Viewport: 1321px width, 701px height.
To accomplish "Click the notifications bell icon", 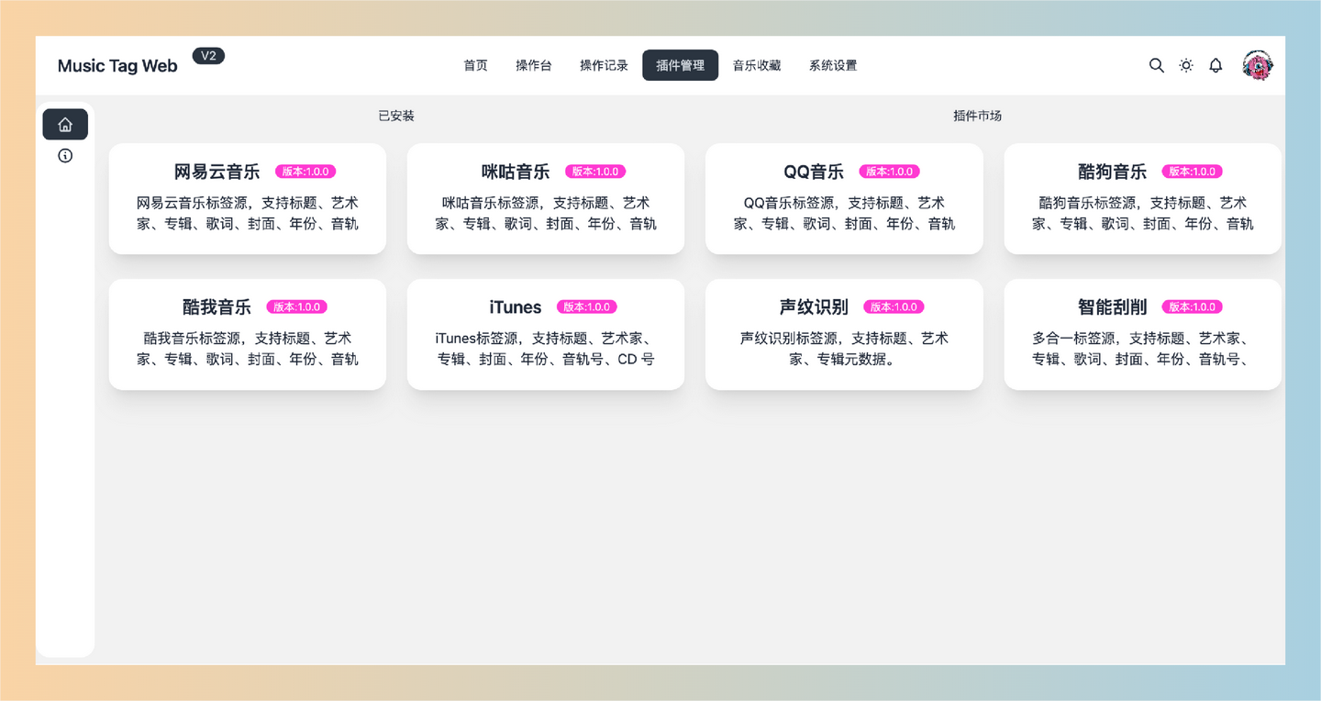I will click(1216, 65).
